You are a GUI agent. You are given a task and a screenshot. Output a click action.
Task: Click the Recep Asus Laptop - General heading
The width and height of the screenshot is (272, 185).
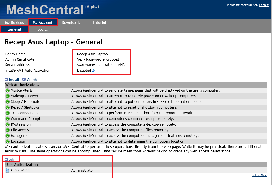(54, 42)
